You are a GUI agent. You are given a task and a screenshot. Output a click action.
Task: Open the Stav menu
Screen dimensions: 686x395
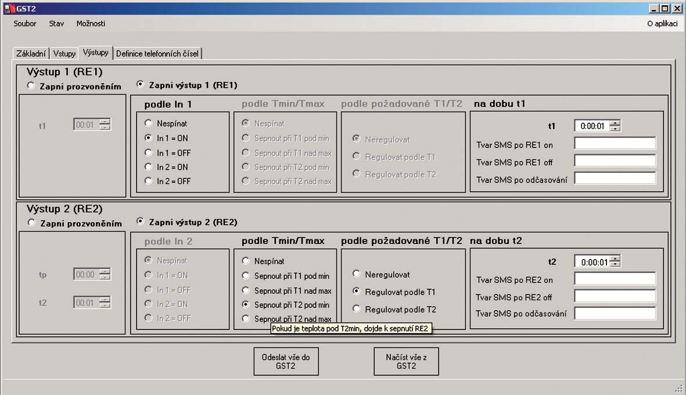pyautogui.click(x=56, y=24)
